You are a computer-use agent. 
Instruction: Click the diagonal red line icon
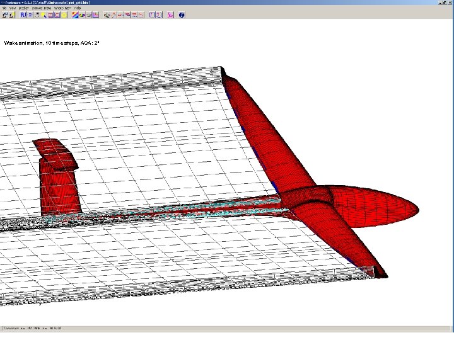[113, 14]
